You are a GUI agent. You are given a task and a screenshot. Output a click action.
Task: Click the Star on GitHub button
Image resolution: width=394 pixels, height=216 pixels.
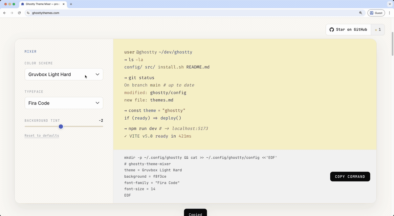[348, 29]
